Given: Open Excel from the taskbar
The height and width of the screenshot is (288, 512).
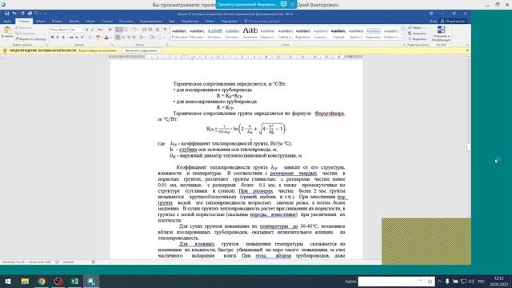Looking at the screenshot, I should [74, 281].
